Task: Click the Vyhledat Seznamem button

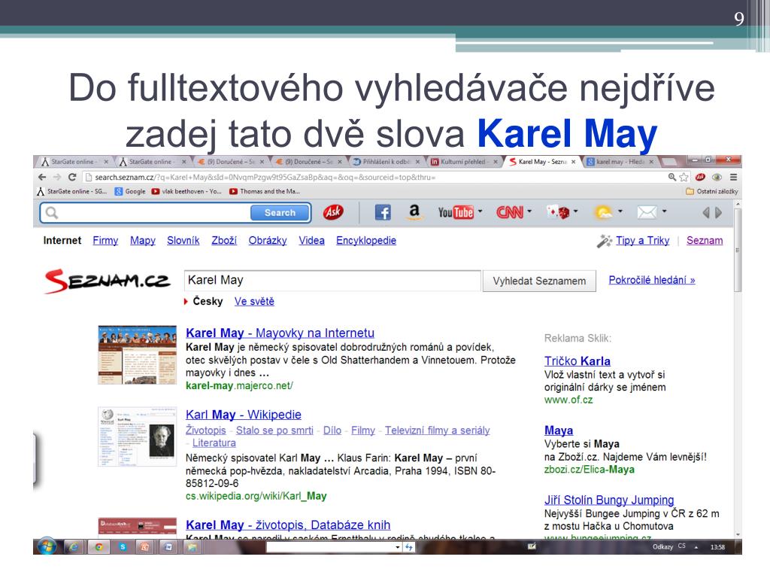Action: 539,281
